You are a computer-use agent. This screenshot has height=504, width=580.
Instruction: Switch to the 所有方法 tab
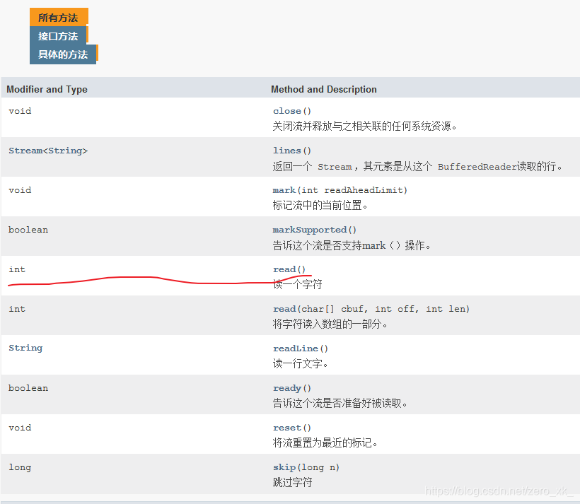coord(59,16)
